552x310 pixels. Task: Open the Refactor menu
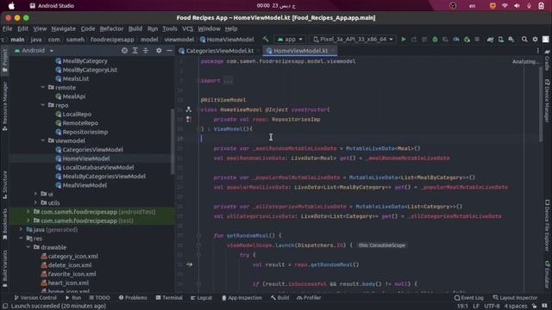coord(111,28)
